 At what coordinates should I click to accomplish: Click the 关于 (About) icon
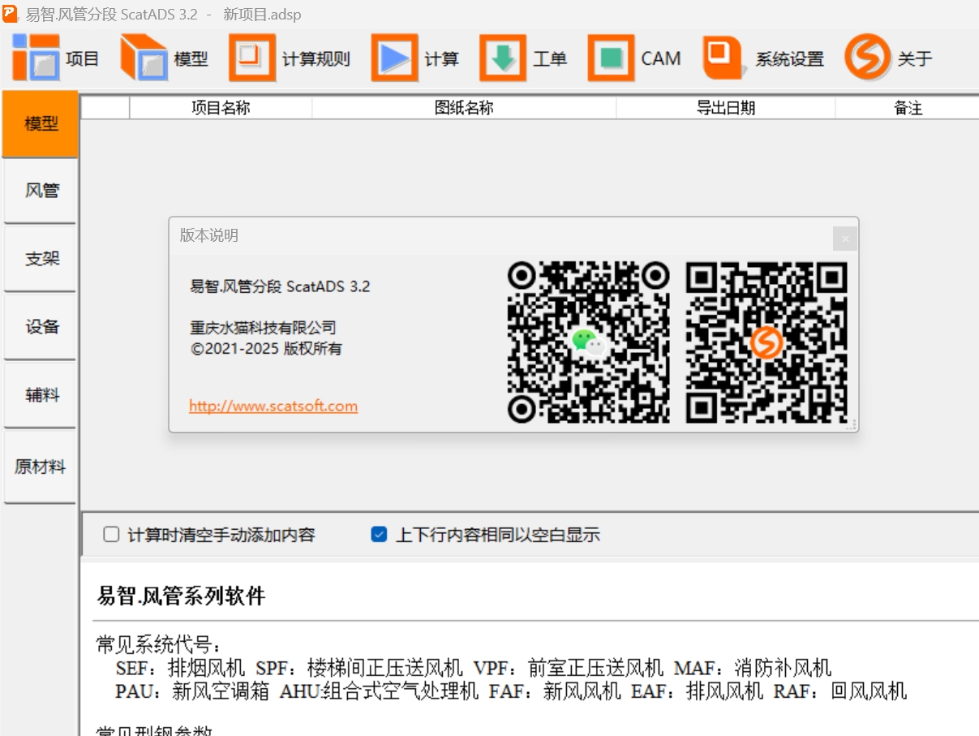(867, 58)
